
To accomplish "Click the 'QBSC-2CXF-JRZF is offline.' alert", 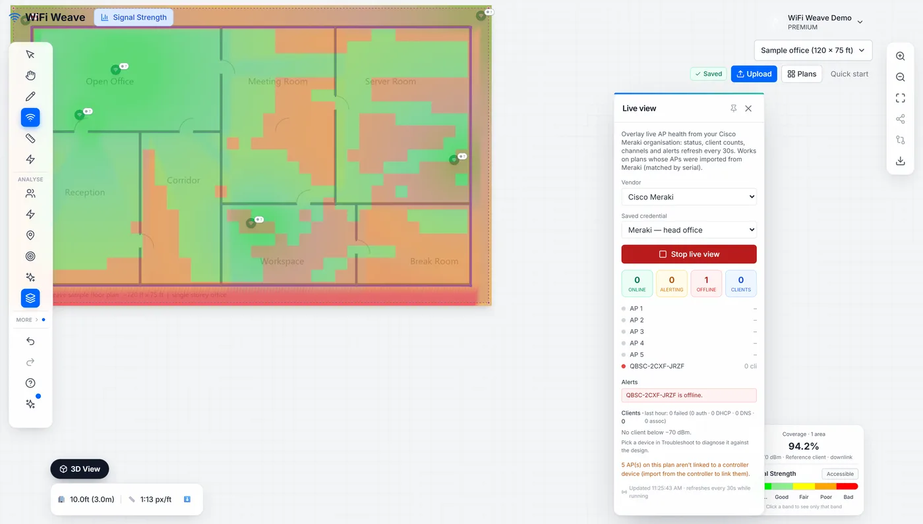I will click(689, 395).
